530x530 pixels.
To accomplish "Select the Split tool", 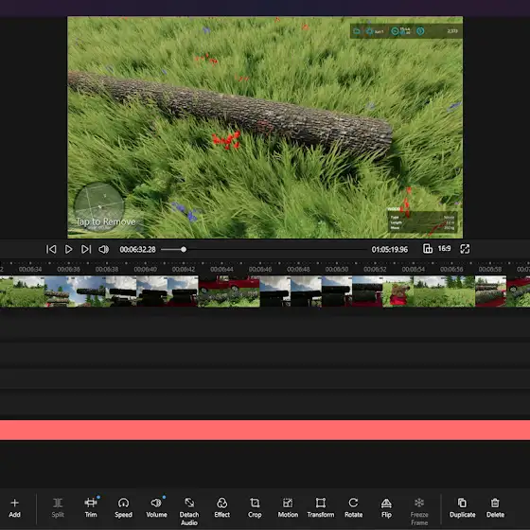I will click(x=58, y=507).
